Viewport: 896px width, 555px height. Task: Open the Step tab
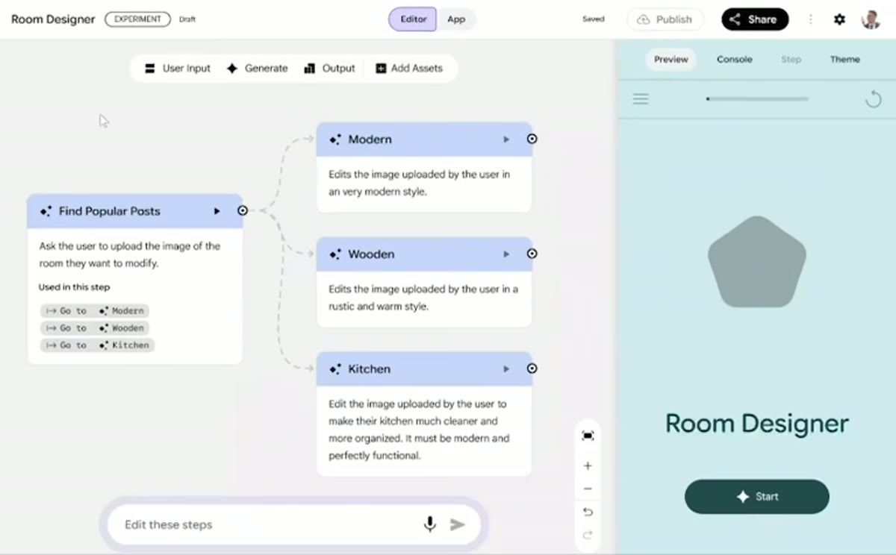(791, 59)
